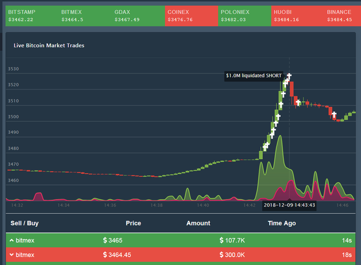Click the 3500 y-axis label

pos(14,116)
